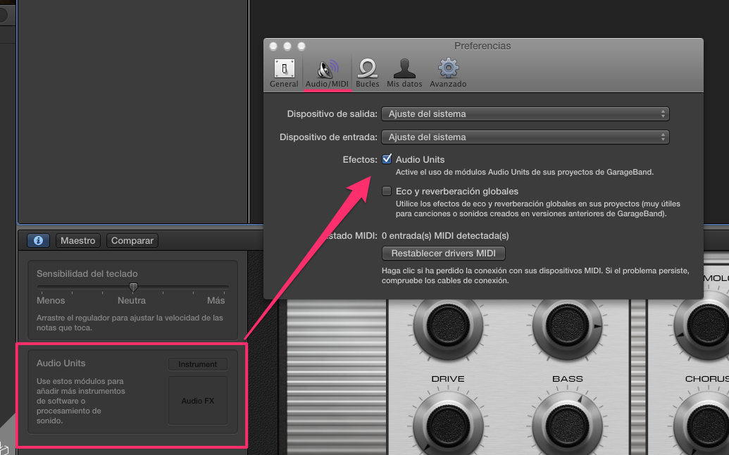Click the 'Neutra' slider label

point(132,300)
